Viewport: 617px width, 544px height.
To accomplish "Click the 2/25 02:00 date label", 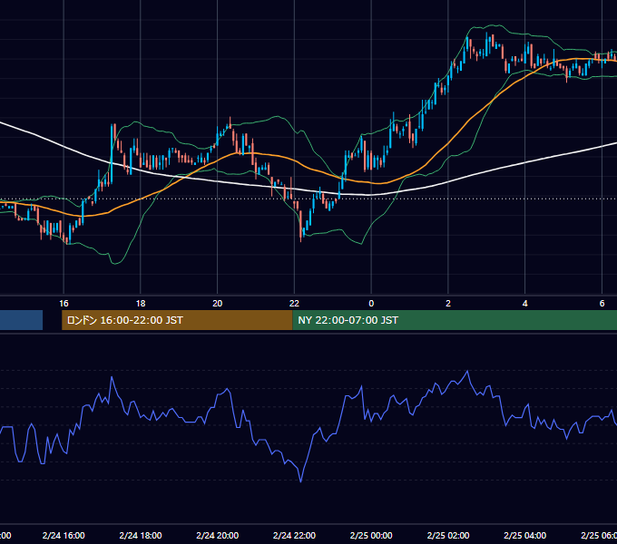I will coord(448,535).
